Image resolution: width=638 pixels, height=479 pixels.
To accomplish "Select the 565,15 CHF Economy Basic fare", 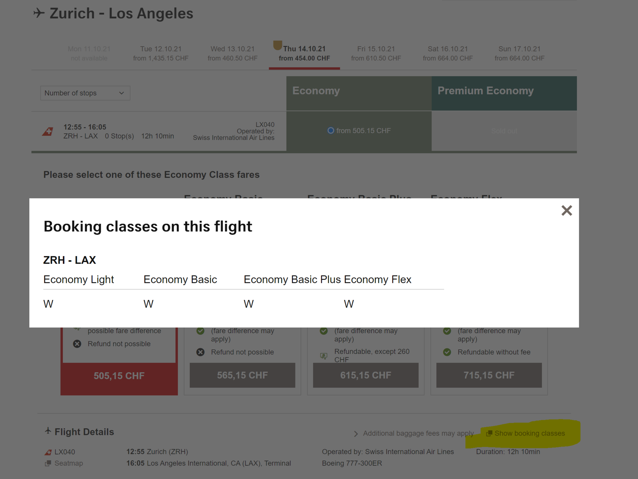I will [242, 375].
